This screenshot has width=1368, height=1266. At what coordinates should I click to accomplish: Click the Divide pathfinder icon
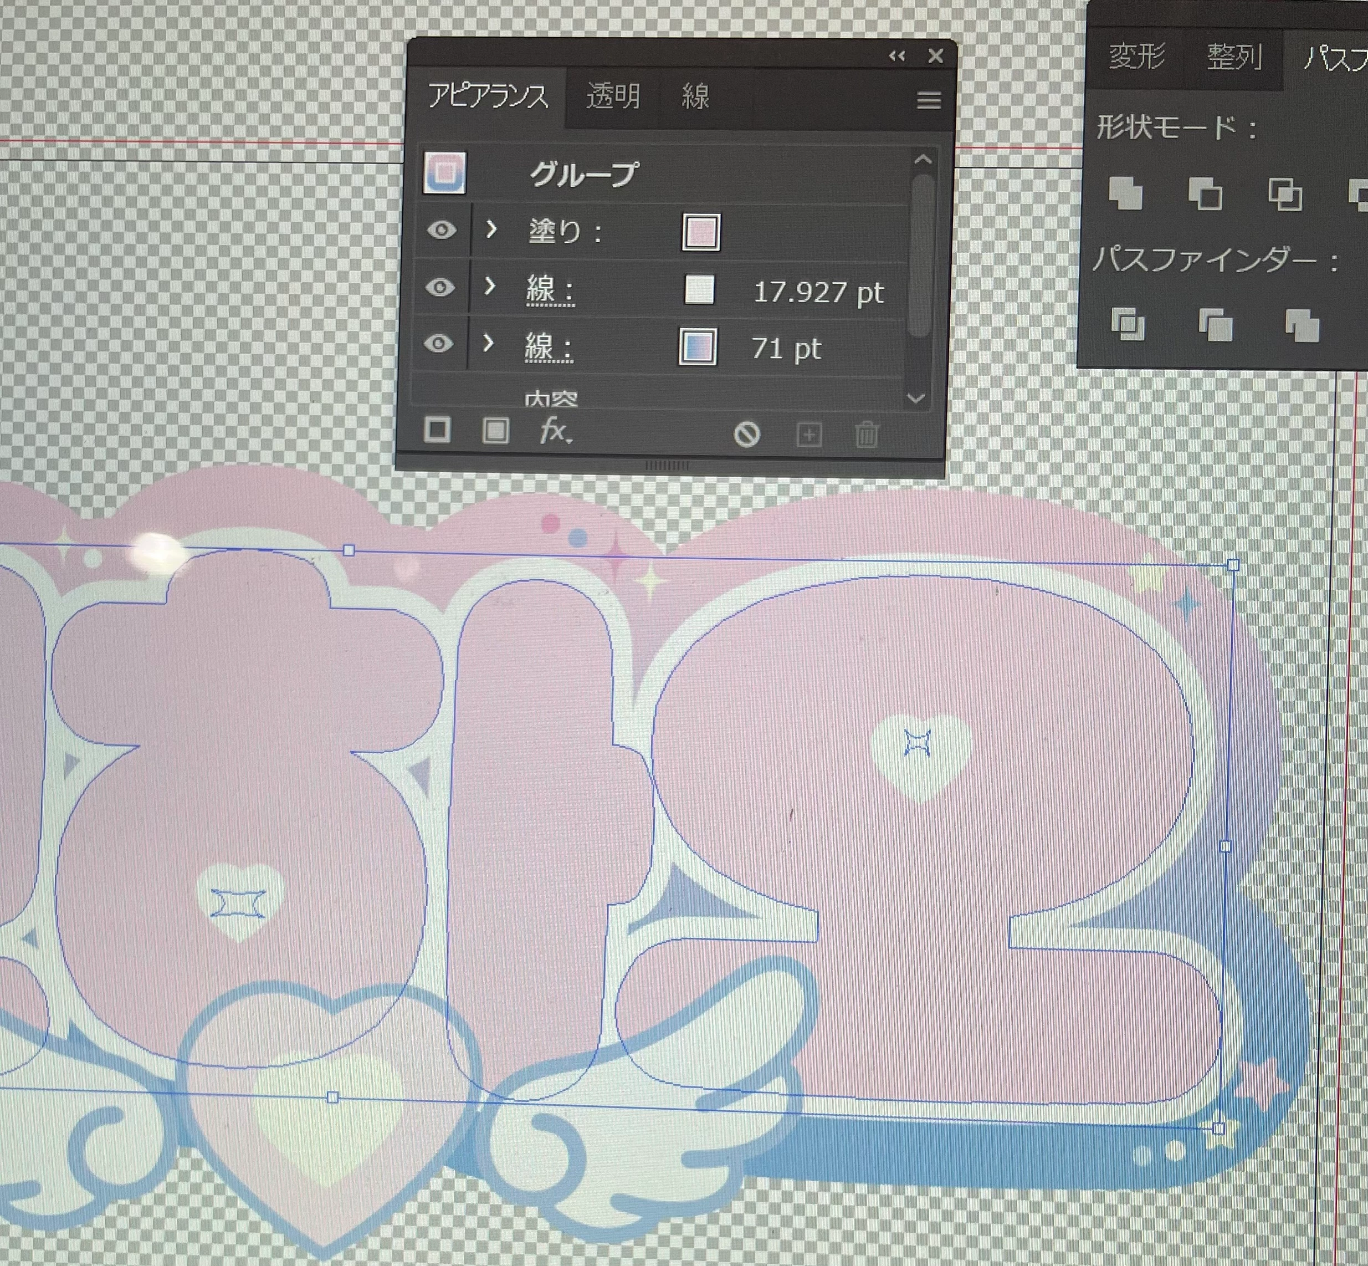click(x=1127, y=323)
